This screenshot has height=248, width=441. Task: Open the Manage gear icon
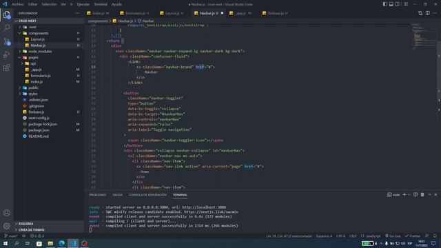[x=7, y=226]
